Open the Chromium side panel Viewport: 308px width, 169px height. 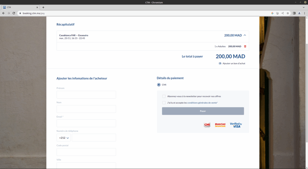pyautogui.click(x=294, y=13)
